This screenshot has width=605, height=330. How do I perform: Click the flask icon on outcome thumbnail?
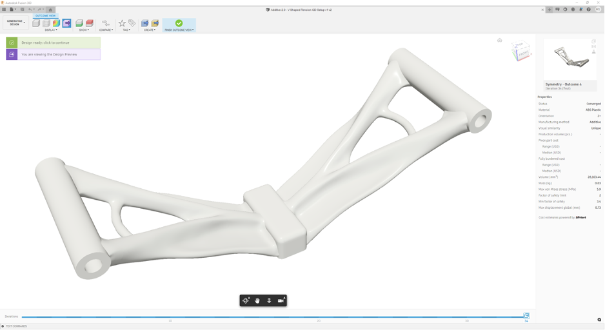(x=594, y=52)
